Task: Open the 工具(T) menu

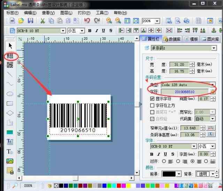Action: [x=102, y=13]
